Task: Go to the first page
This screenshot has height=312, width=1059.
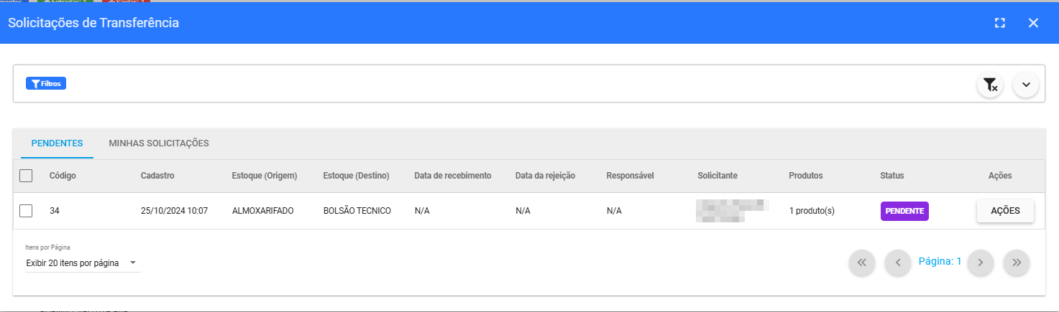Action: [x=862, y=263]
